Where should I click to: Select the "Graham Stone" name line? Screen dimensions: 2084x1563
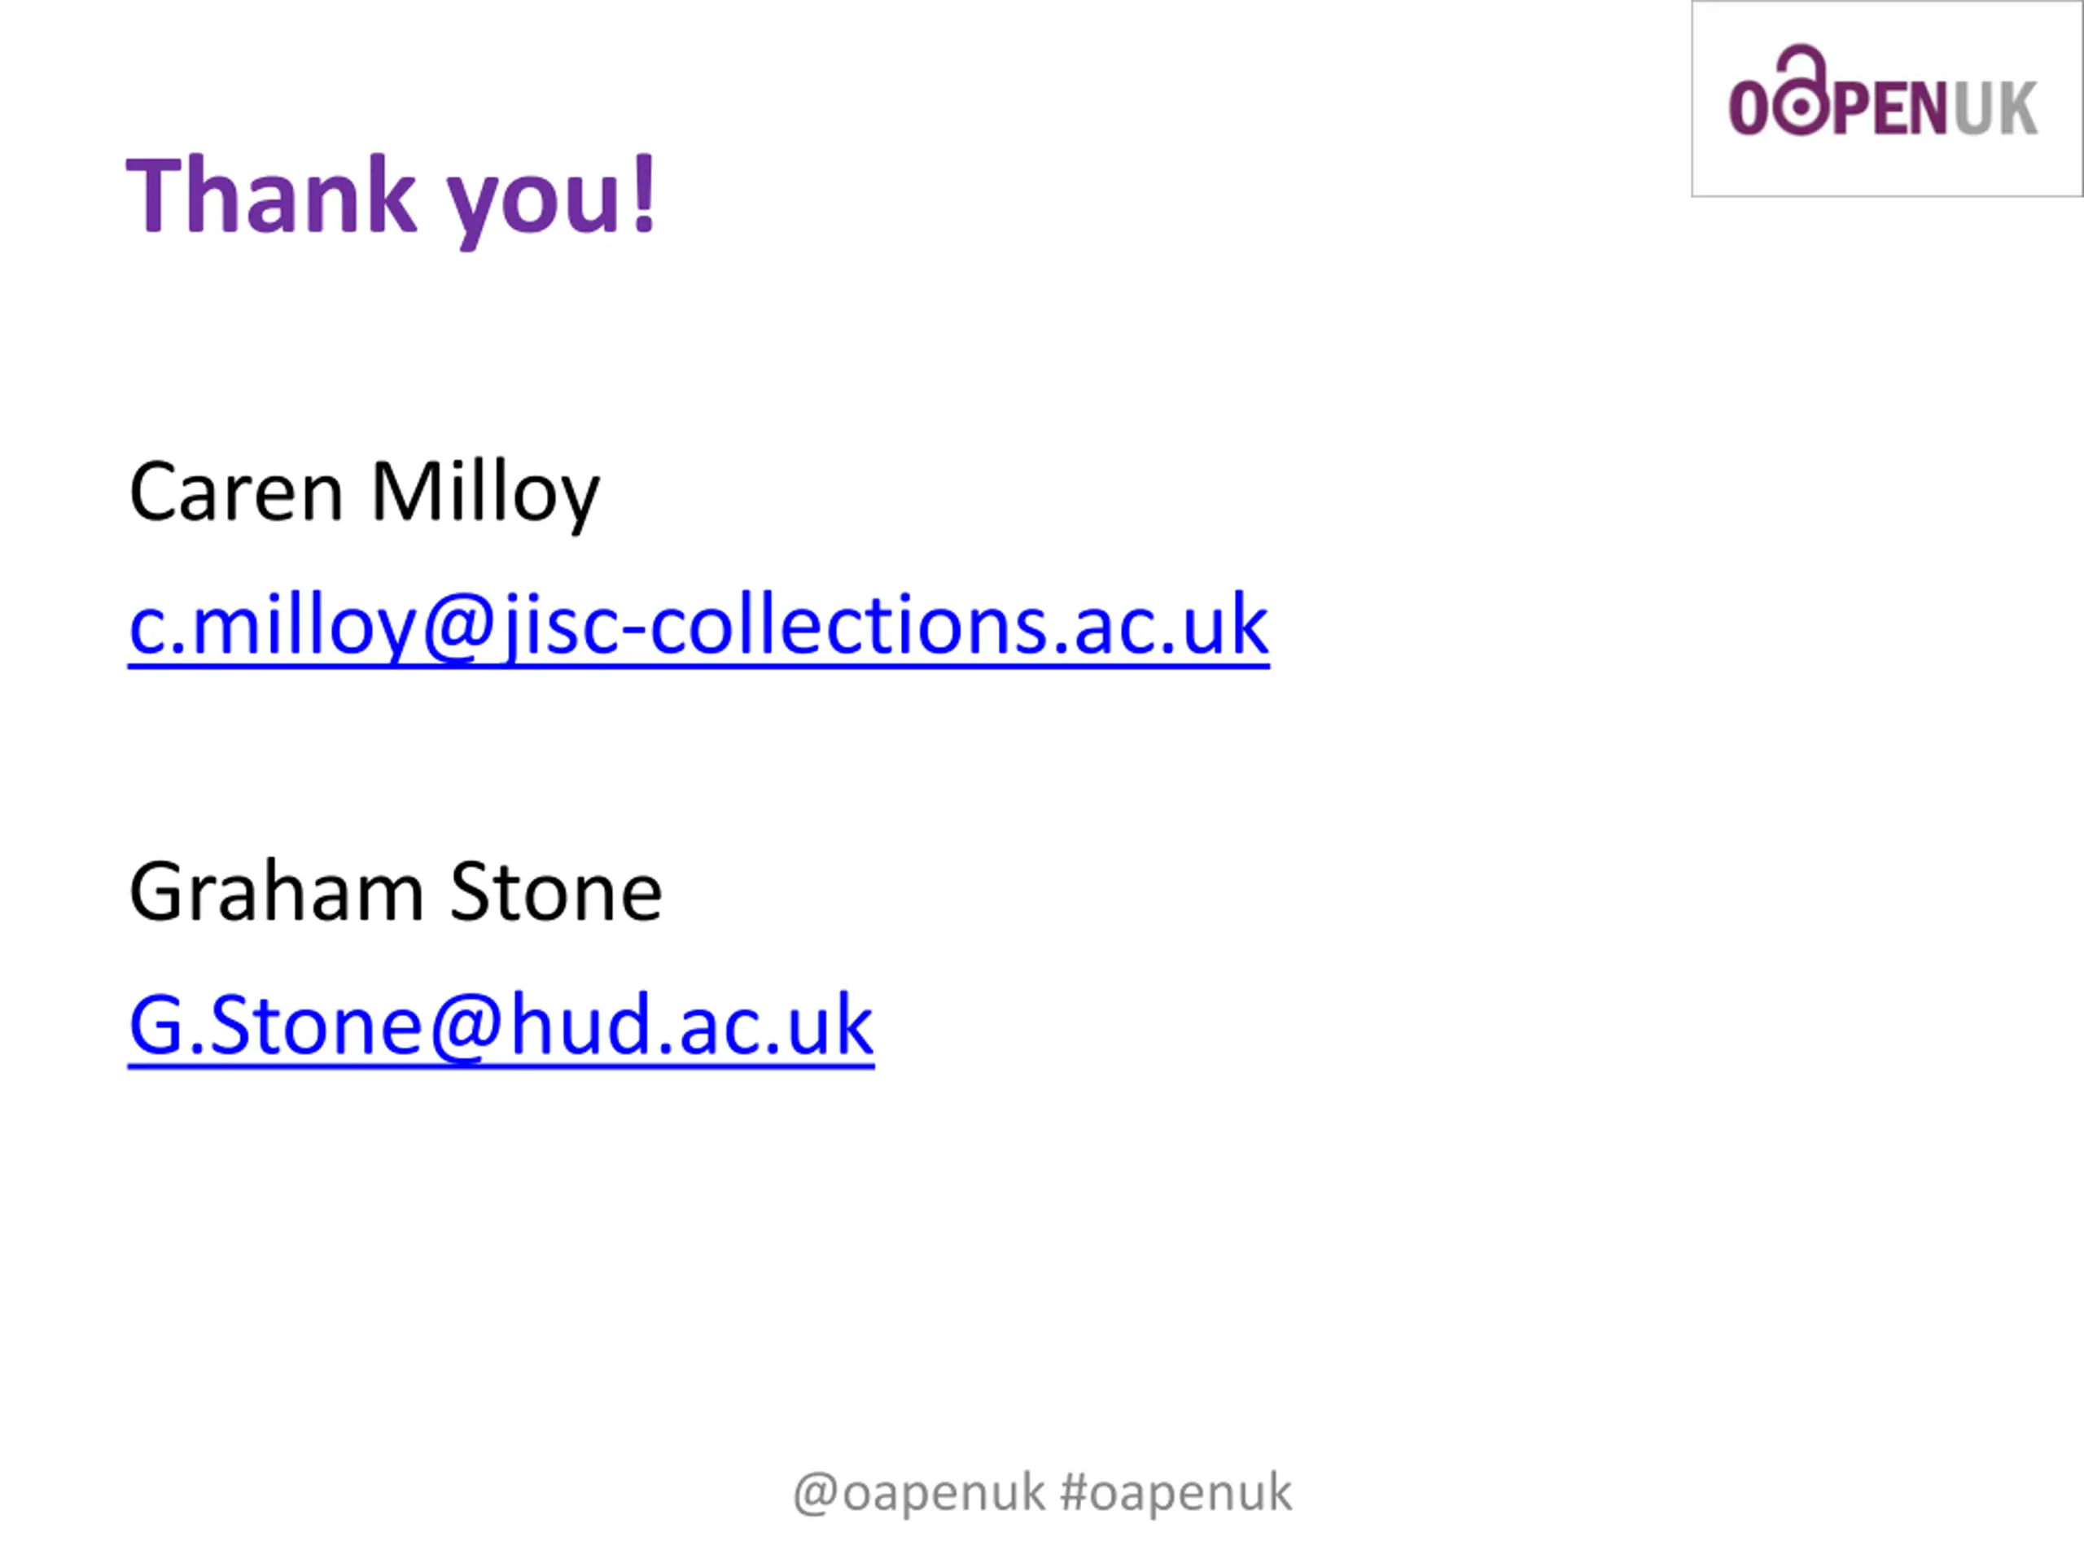[396, 892]
